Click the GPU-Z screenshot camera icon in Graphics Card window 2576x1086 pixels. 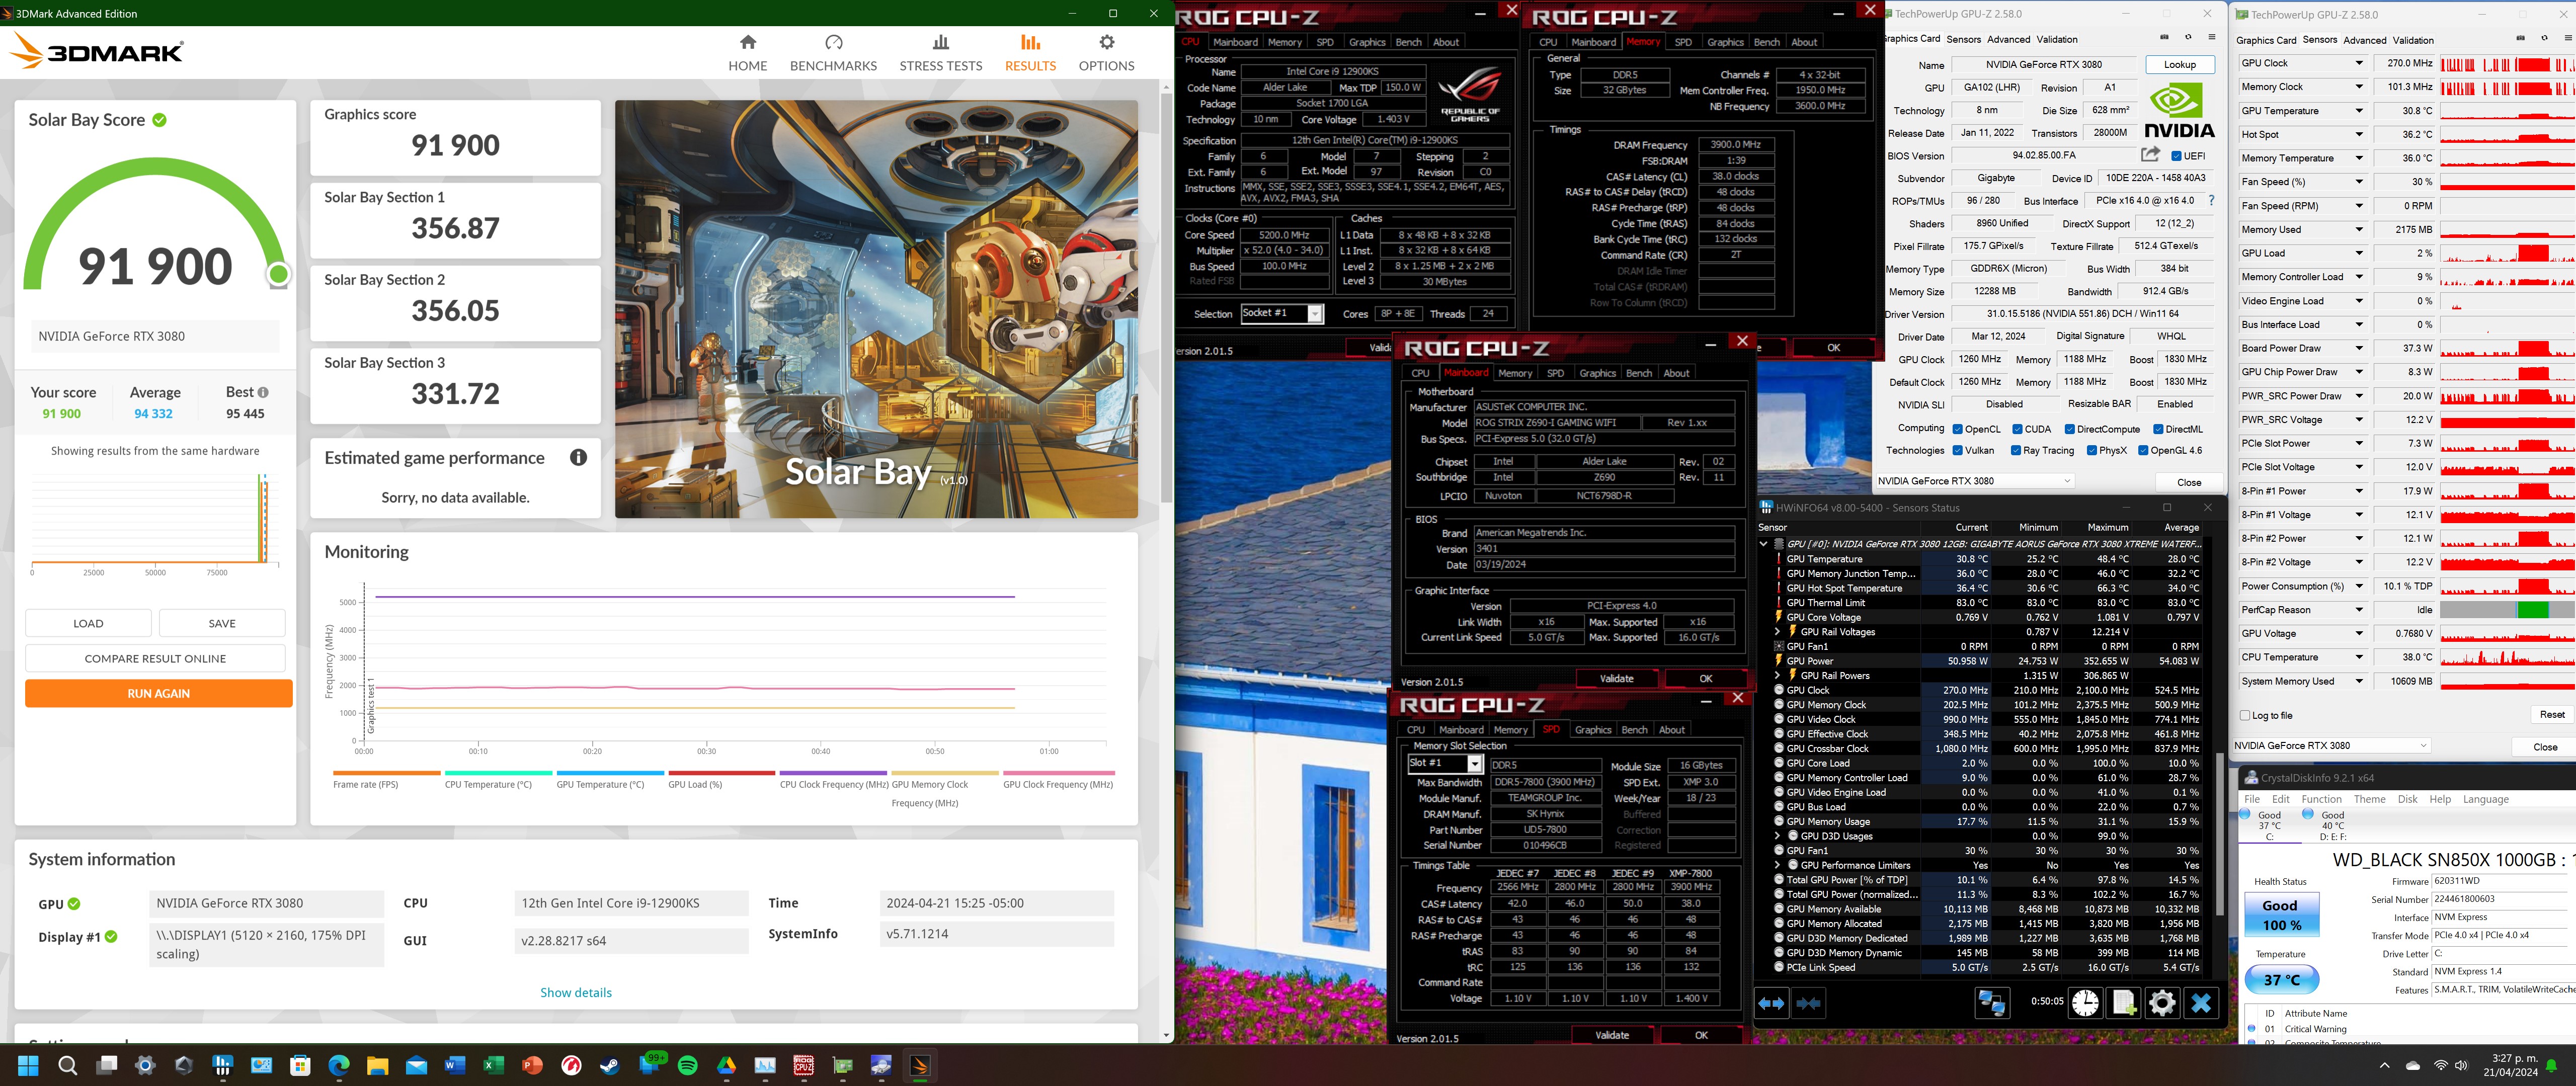pos(2164,38)
